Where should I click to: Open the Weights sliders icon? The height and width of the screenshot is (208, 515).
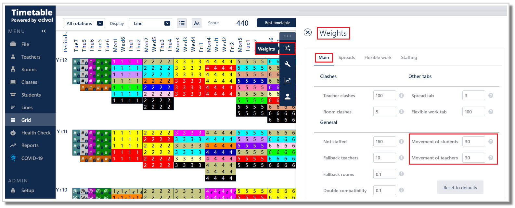[288, 48]
